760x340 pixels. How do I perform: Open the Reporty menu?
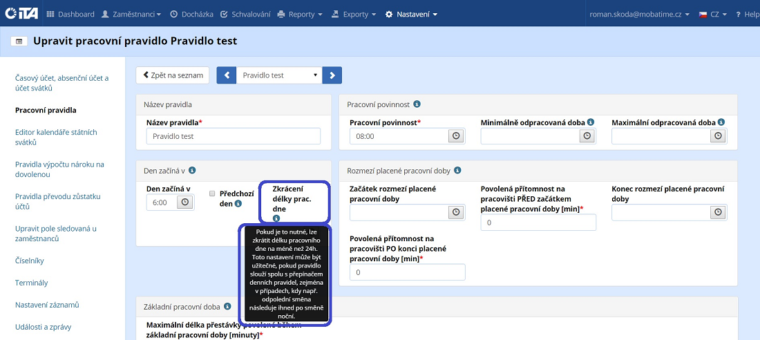coord(300,14)
